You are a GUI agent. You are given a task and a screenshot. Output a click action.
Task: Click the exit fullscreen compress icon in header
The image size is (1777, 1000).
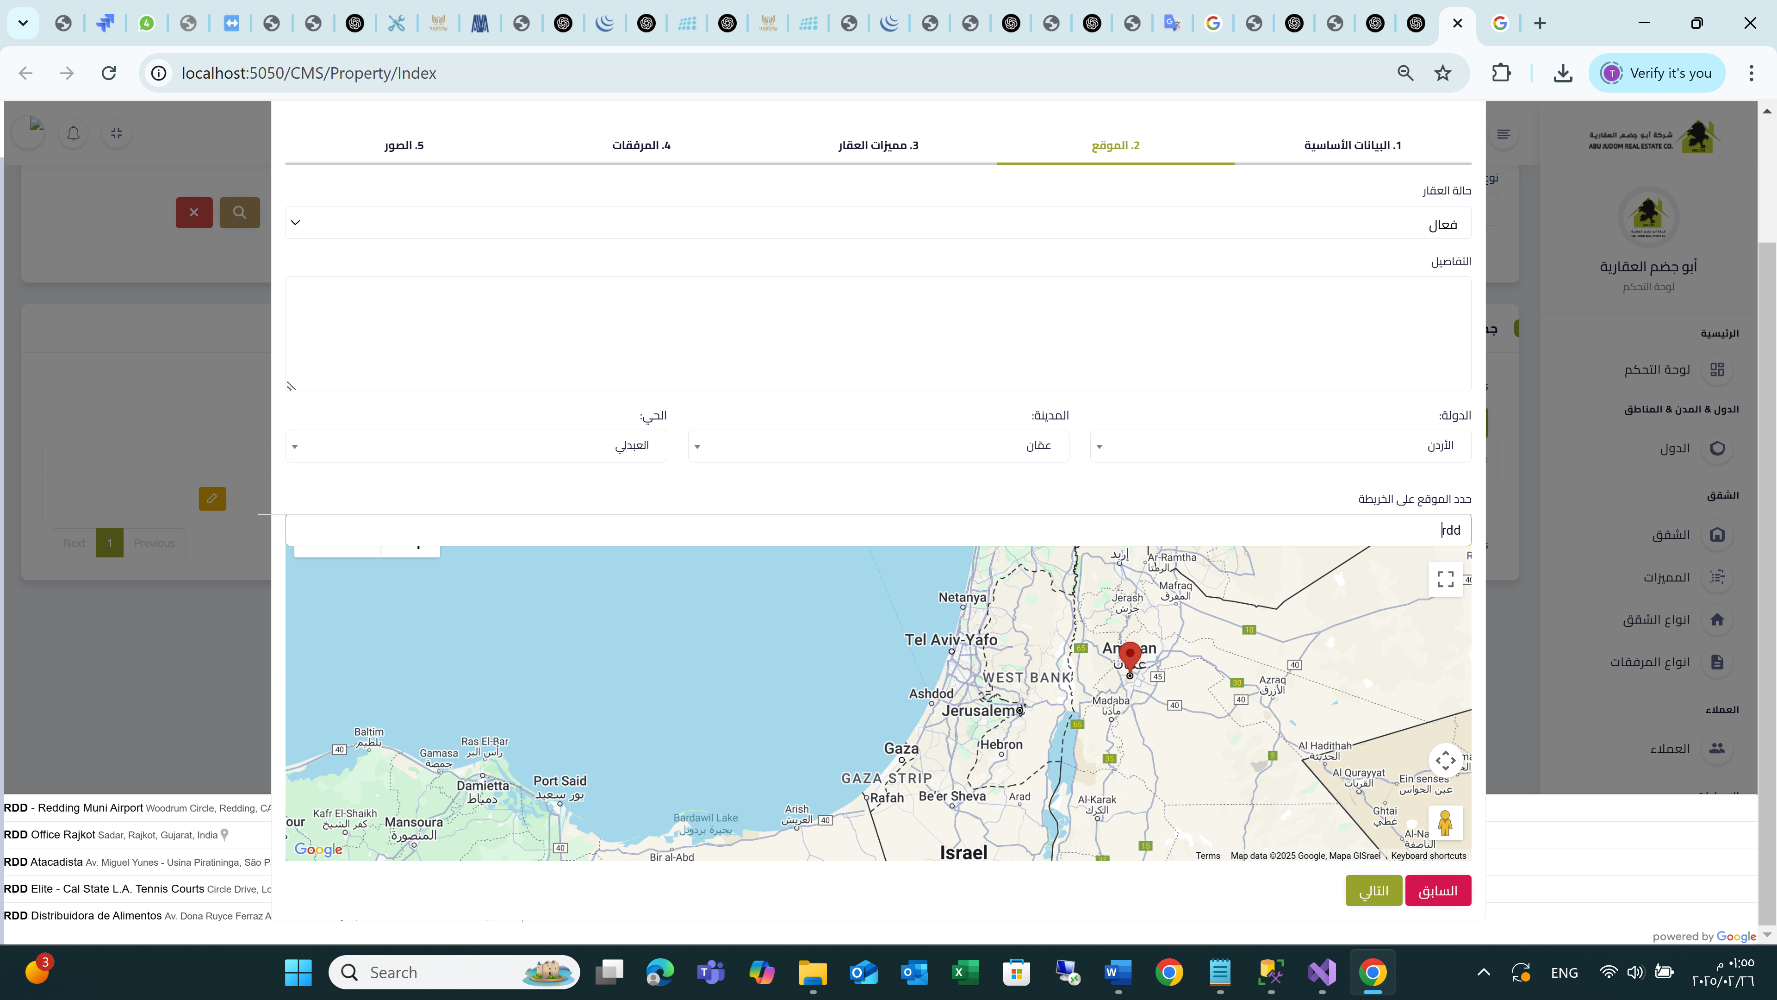117,133
